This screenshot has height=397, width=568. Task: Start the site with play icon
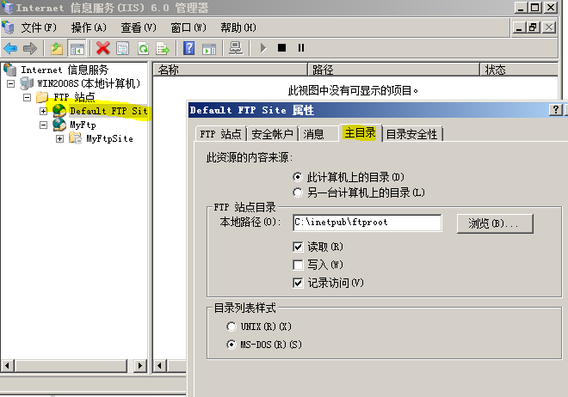[x=263, y=48]
